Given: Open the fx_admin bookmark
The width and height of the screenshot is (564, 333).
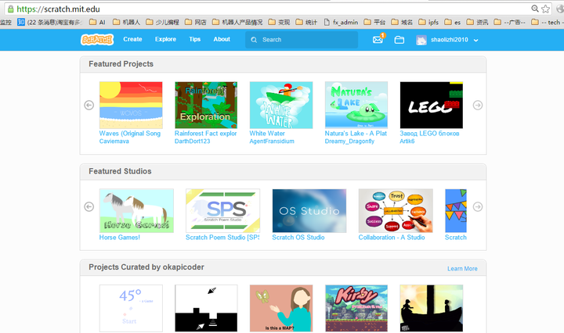Looking at the screenshot, I should tap(341, 22).
